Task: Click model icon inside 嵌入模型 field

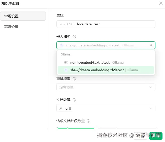Action: click(61, 45)
